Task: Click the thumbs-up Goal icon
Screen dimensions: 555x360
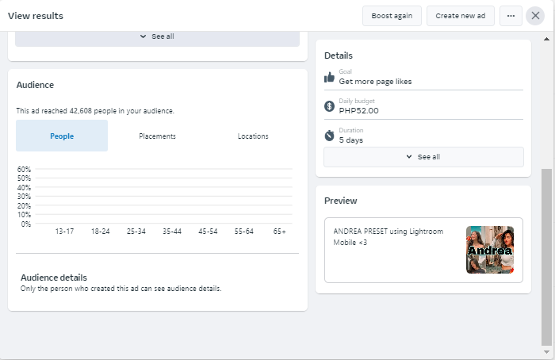Action: point(330,77)
